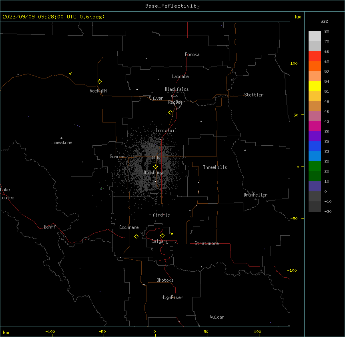345x337 pixels.
Task: Click the HighRiver label
Action: click(x=172, y=297)
